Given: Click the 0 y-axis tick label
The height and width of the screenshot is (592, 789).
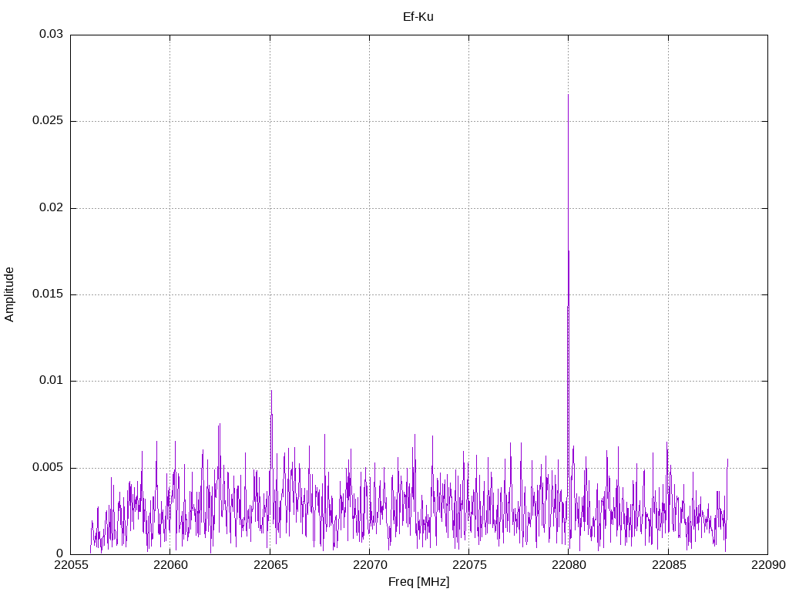Looking at the screenshot, I should coord(59,554).
